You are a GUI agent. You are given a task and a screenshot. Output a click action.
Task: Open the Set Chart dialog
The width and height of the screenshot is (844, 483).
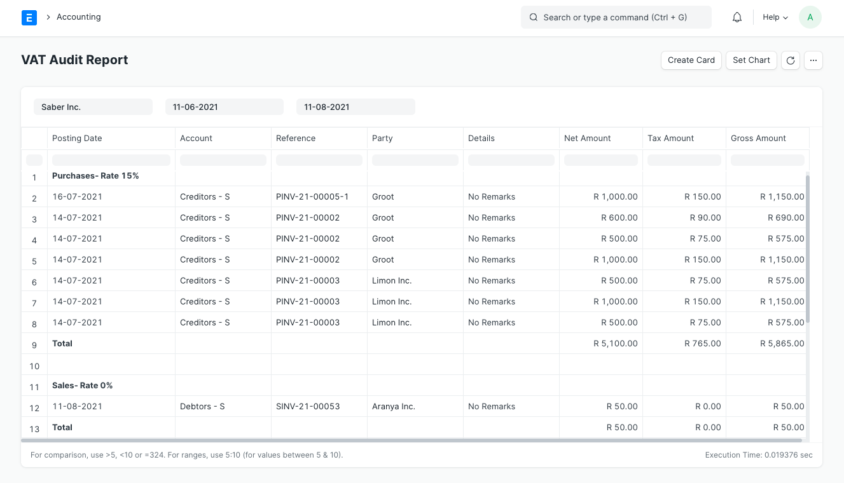[751, 60]
